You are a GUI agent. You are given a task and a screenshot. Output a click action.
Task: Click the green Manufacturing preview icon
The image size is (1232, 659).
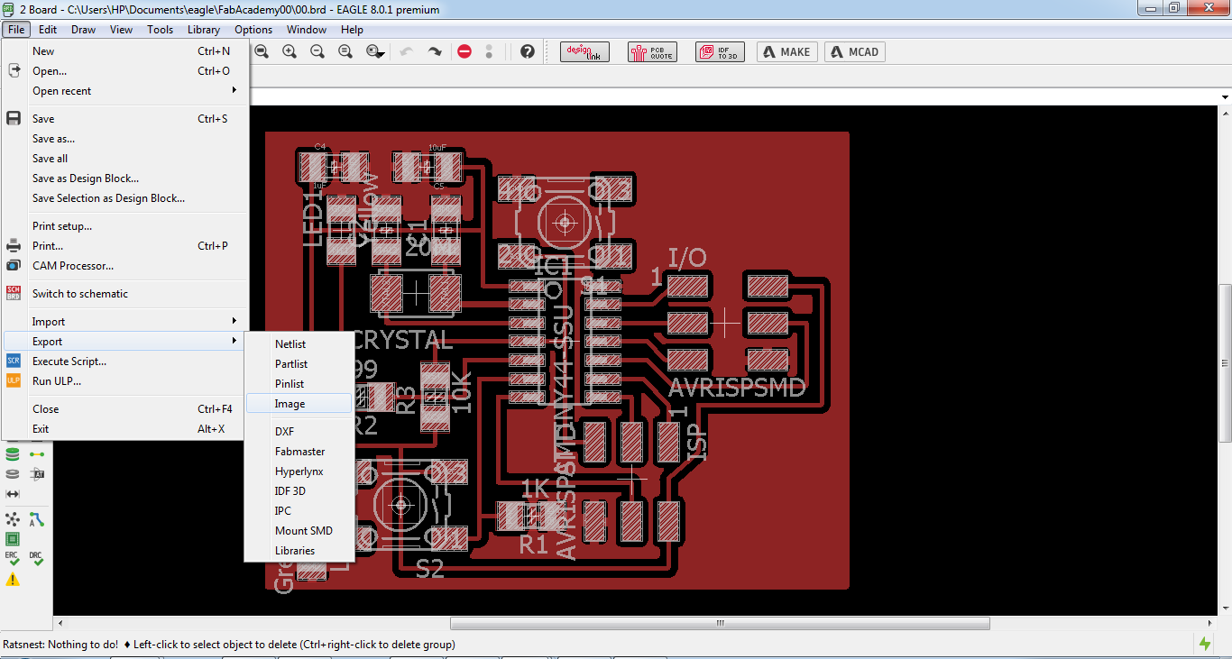(13, 539)
